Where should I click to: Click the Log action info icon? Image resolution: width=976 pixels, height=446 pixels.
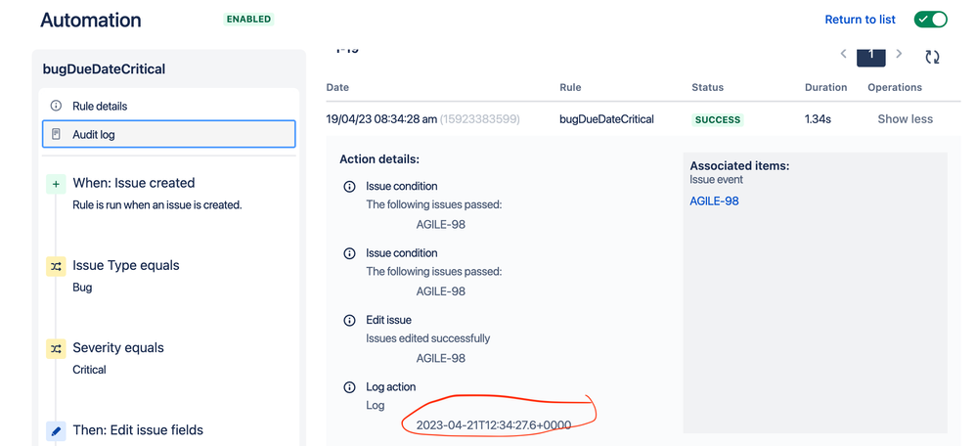[350, 387]
